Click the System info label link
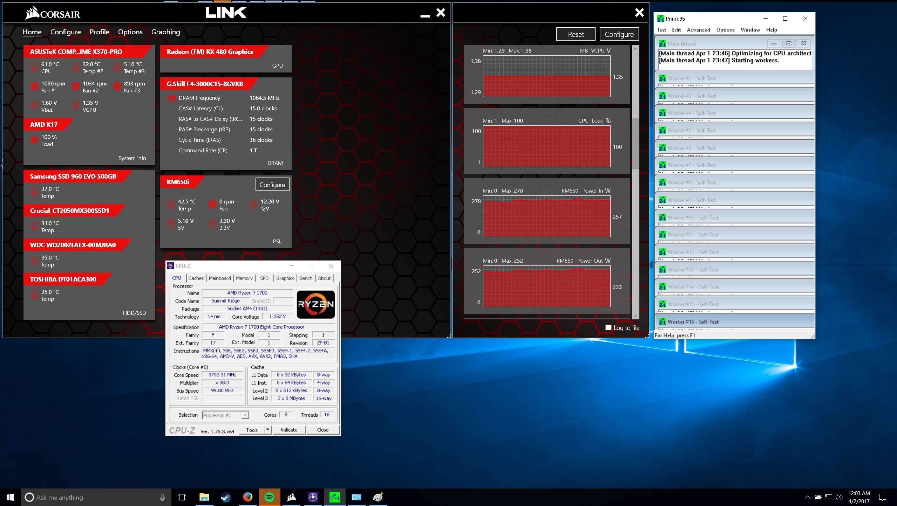Screen dimensions: 897x506 (132, 158)
